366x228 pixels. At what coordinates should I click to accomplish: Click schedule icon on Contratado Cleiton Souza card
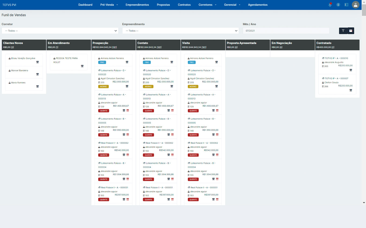coord(351,90)
